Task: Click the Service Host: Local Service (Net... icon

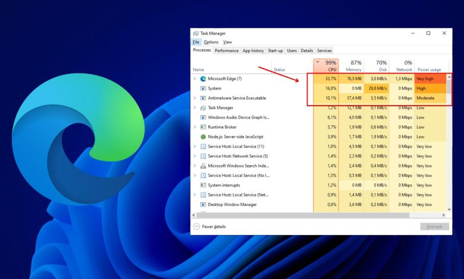Action: 203,195
